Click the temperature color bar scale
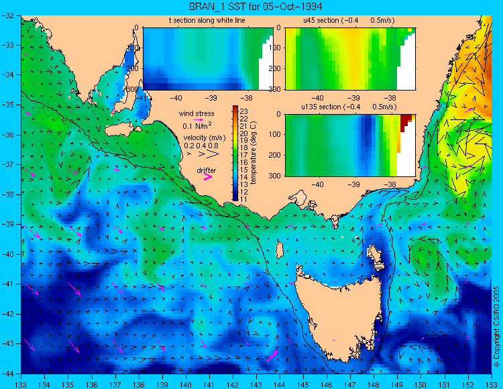The height and width of the screenshot is (389, 503). [235, 153]
